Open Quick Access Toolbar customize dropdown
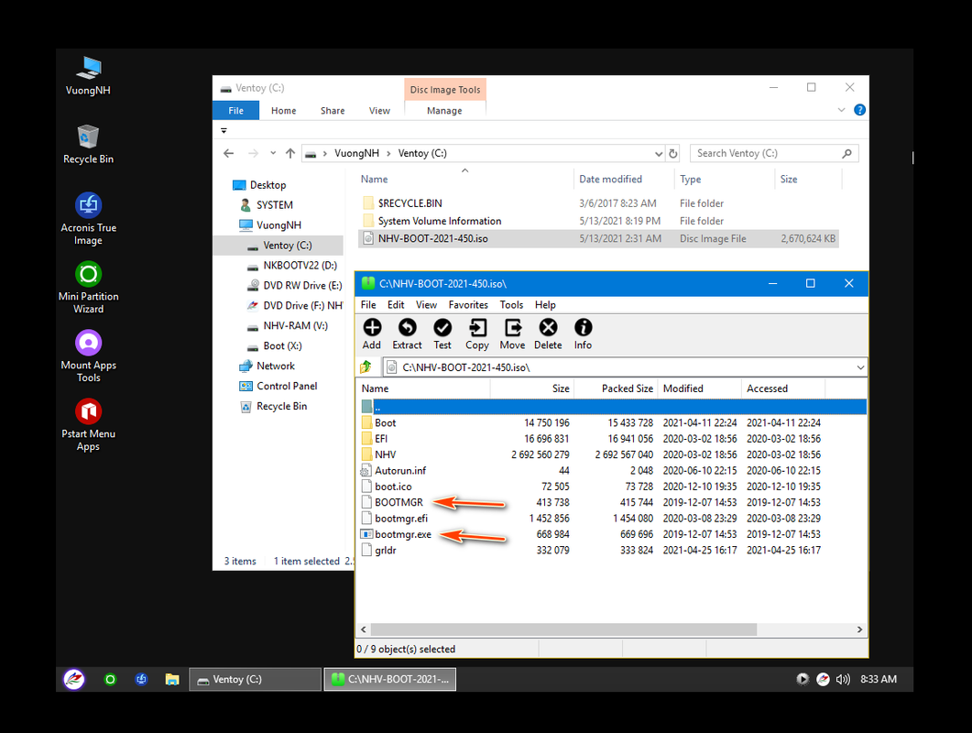972x733 pixels. (x=224, y=130)
